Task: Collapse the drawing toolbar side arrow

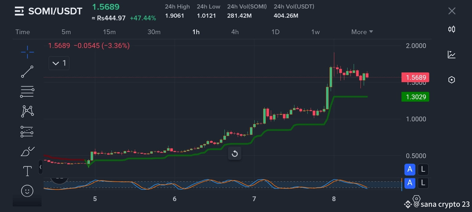Action: coord(40,167)
